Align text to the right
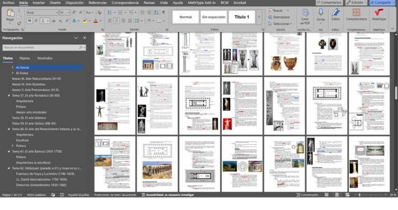The height and width of the screenshot is (210, 398). (123, 21)
